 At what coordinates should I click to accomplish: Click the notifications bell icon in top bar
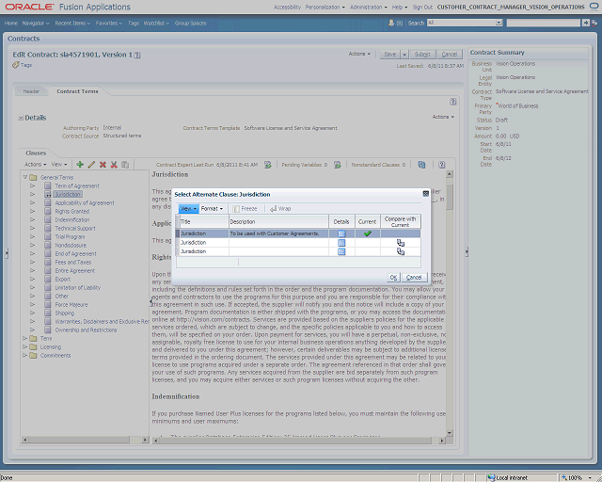tap(391, 23)
